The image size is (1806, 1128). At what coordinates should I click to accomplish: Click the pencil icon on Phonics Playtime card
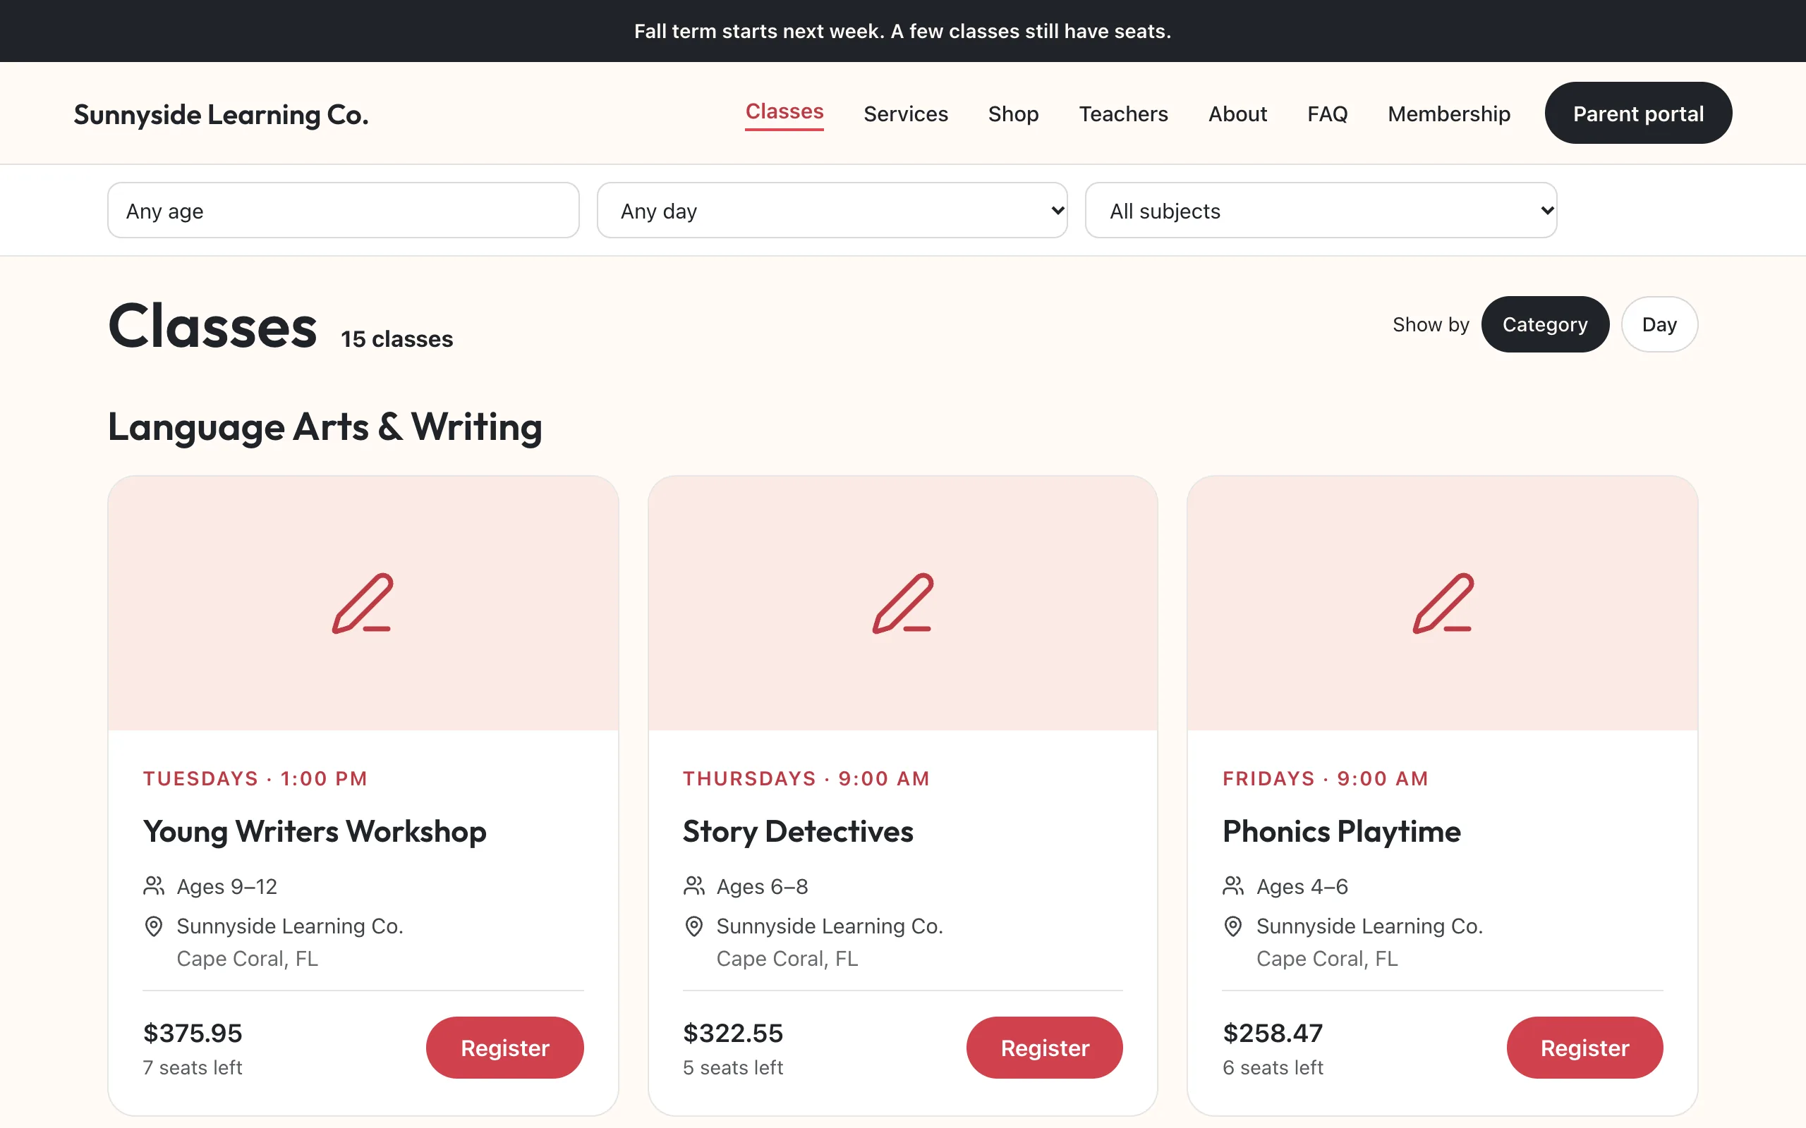[1442, 603]
